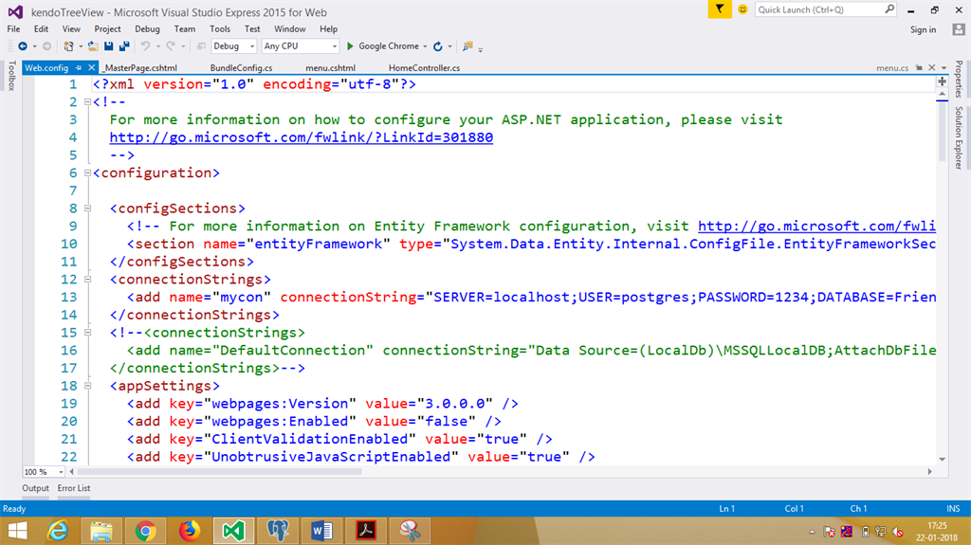Click the Save All toolbar icon
The width and height of the screenshot is (971, 545).
tap(124, 45)
